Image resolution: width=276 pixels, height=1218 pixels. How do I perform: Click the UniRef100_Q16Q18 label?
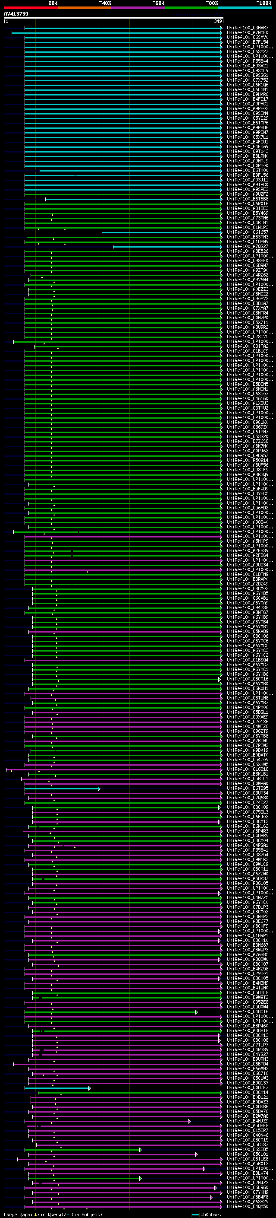[247, 769]
